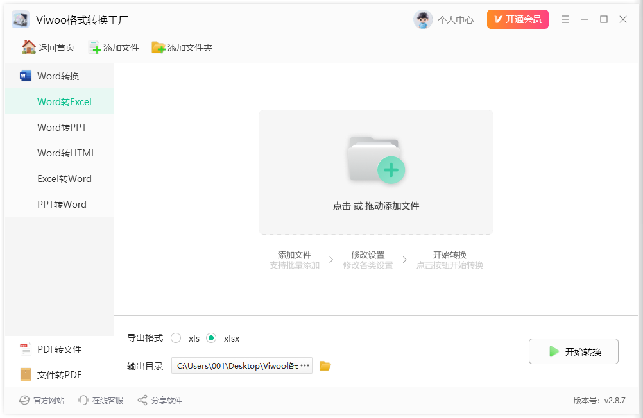Click the PDF转文件 icon in sidebar
Screen dimensions: 643x418
click(24, 349)
